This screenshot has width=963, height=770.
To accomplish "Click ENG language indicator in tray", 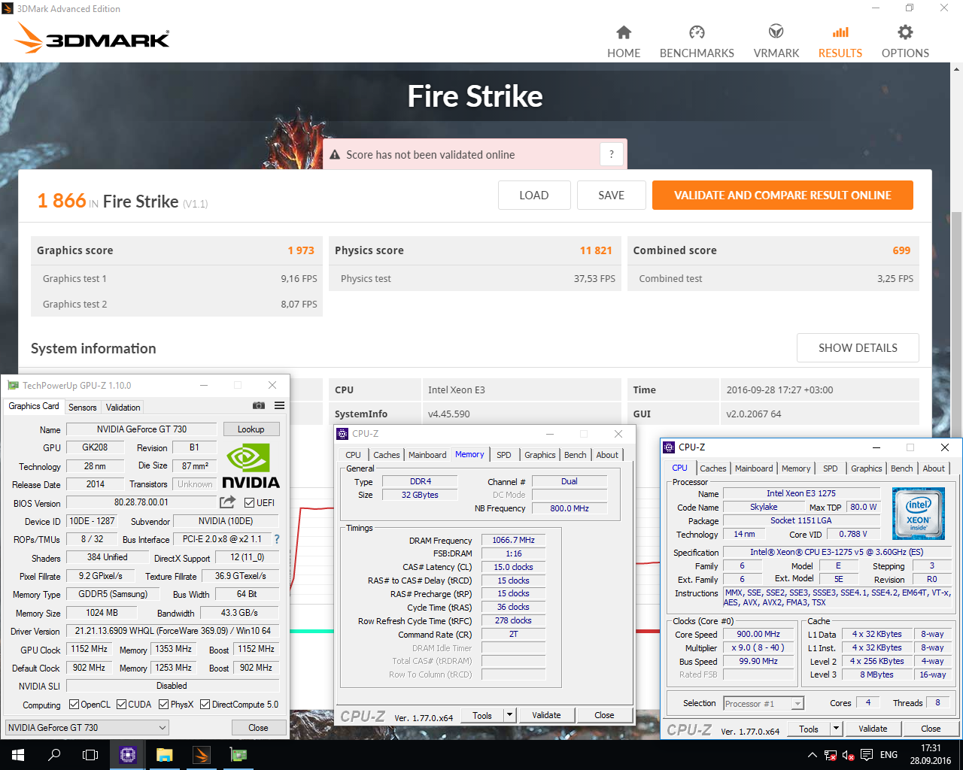I will coord(889,755).
